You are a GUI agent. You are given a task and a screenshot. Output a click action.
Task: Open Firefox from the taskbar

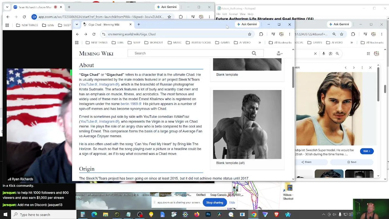click(x=197, y=215)
